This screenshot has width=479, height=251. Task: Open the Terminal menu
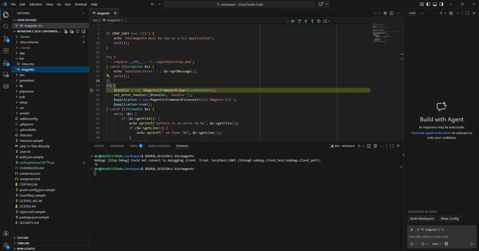(x=81, y=4)
